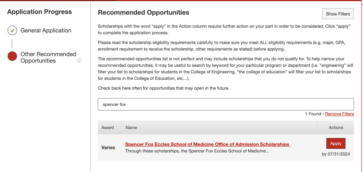Viewport: 363px width, 172px height.
Task: Click the "1 Found" results count
Action: pyautogui.click(x=313, y=114)
